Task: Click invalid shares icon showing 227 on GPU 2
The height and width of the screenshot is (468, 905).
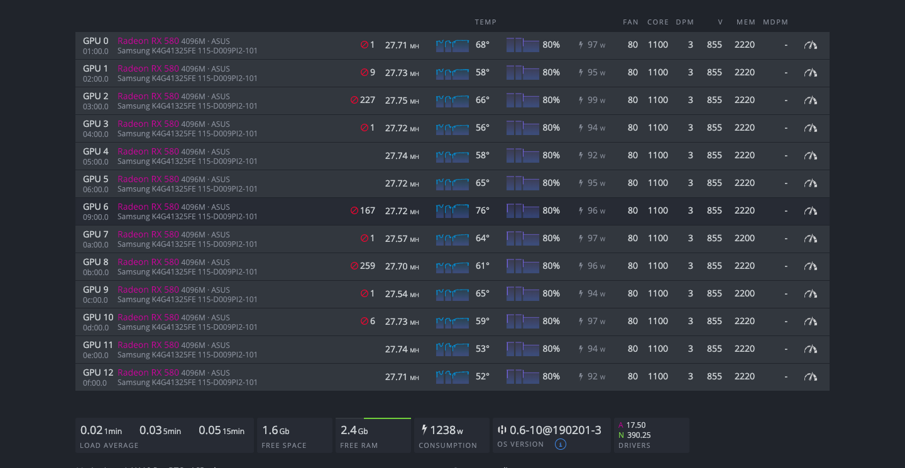Action: 354,100
